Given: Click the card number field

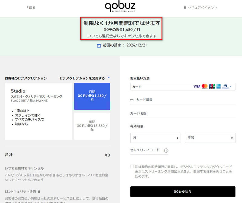Looking at the screenshot, I should [183, 100].
